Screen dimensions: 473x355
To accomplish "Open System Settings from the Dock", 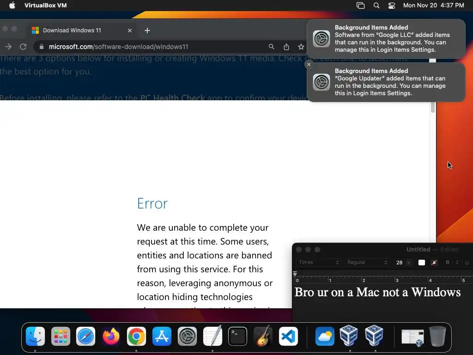I will (x=187, y=337).
